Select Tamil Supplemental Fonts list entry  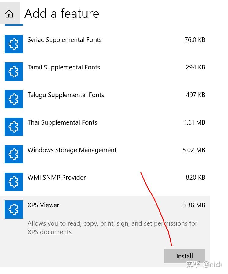pos(64,67)
